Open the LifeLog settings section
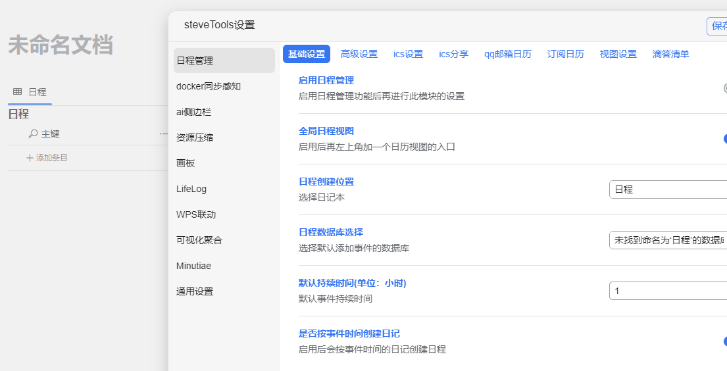The height and width of the screenshot is (371, 727). point(191,189)
